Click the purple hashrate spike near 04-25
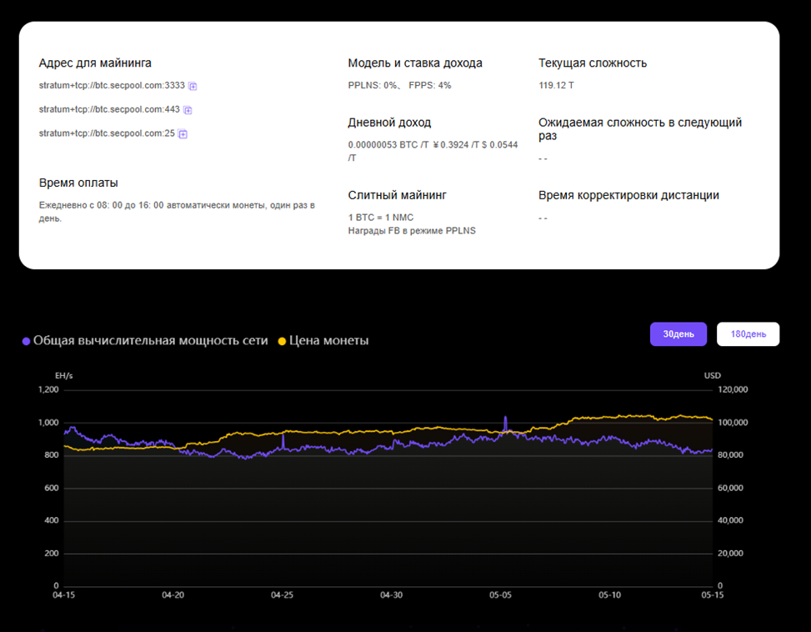The image size is (811, 632). click(x=283, y=440)
